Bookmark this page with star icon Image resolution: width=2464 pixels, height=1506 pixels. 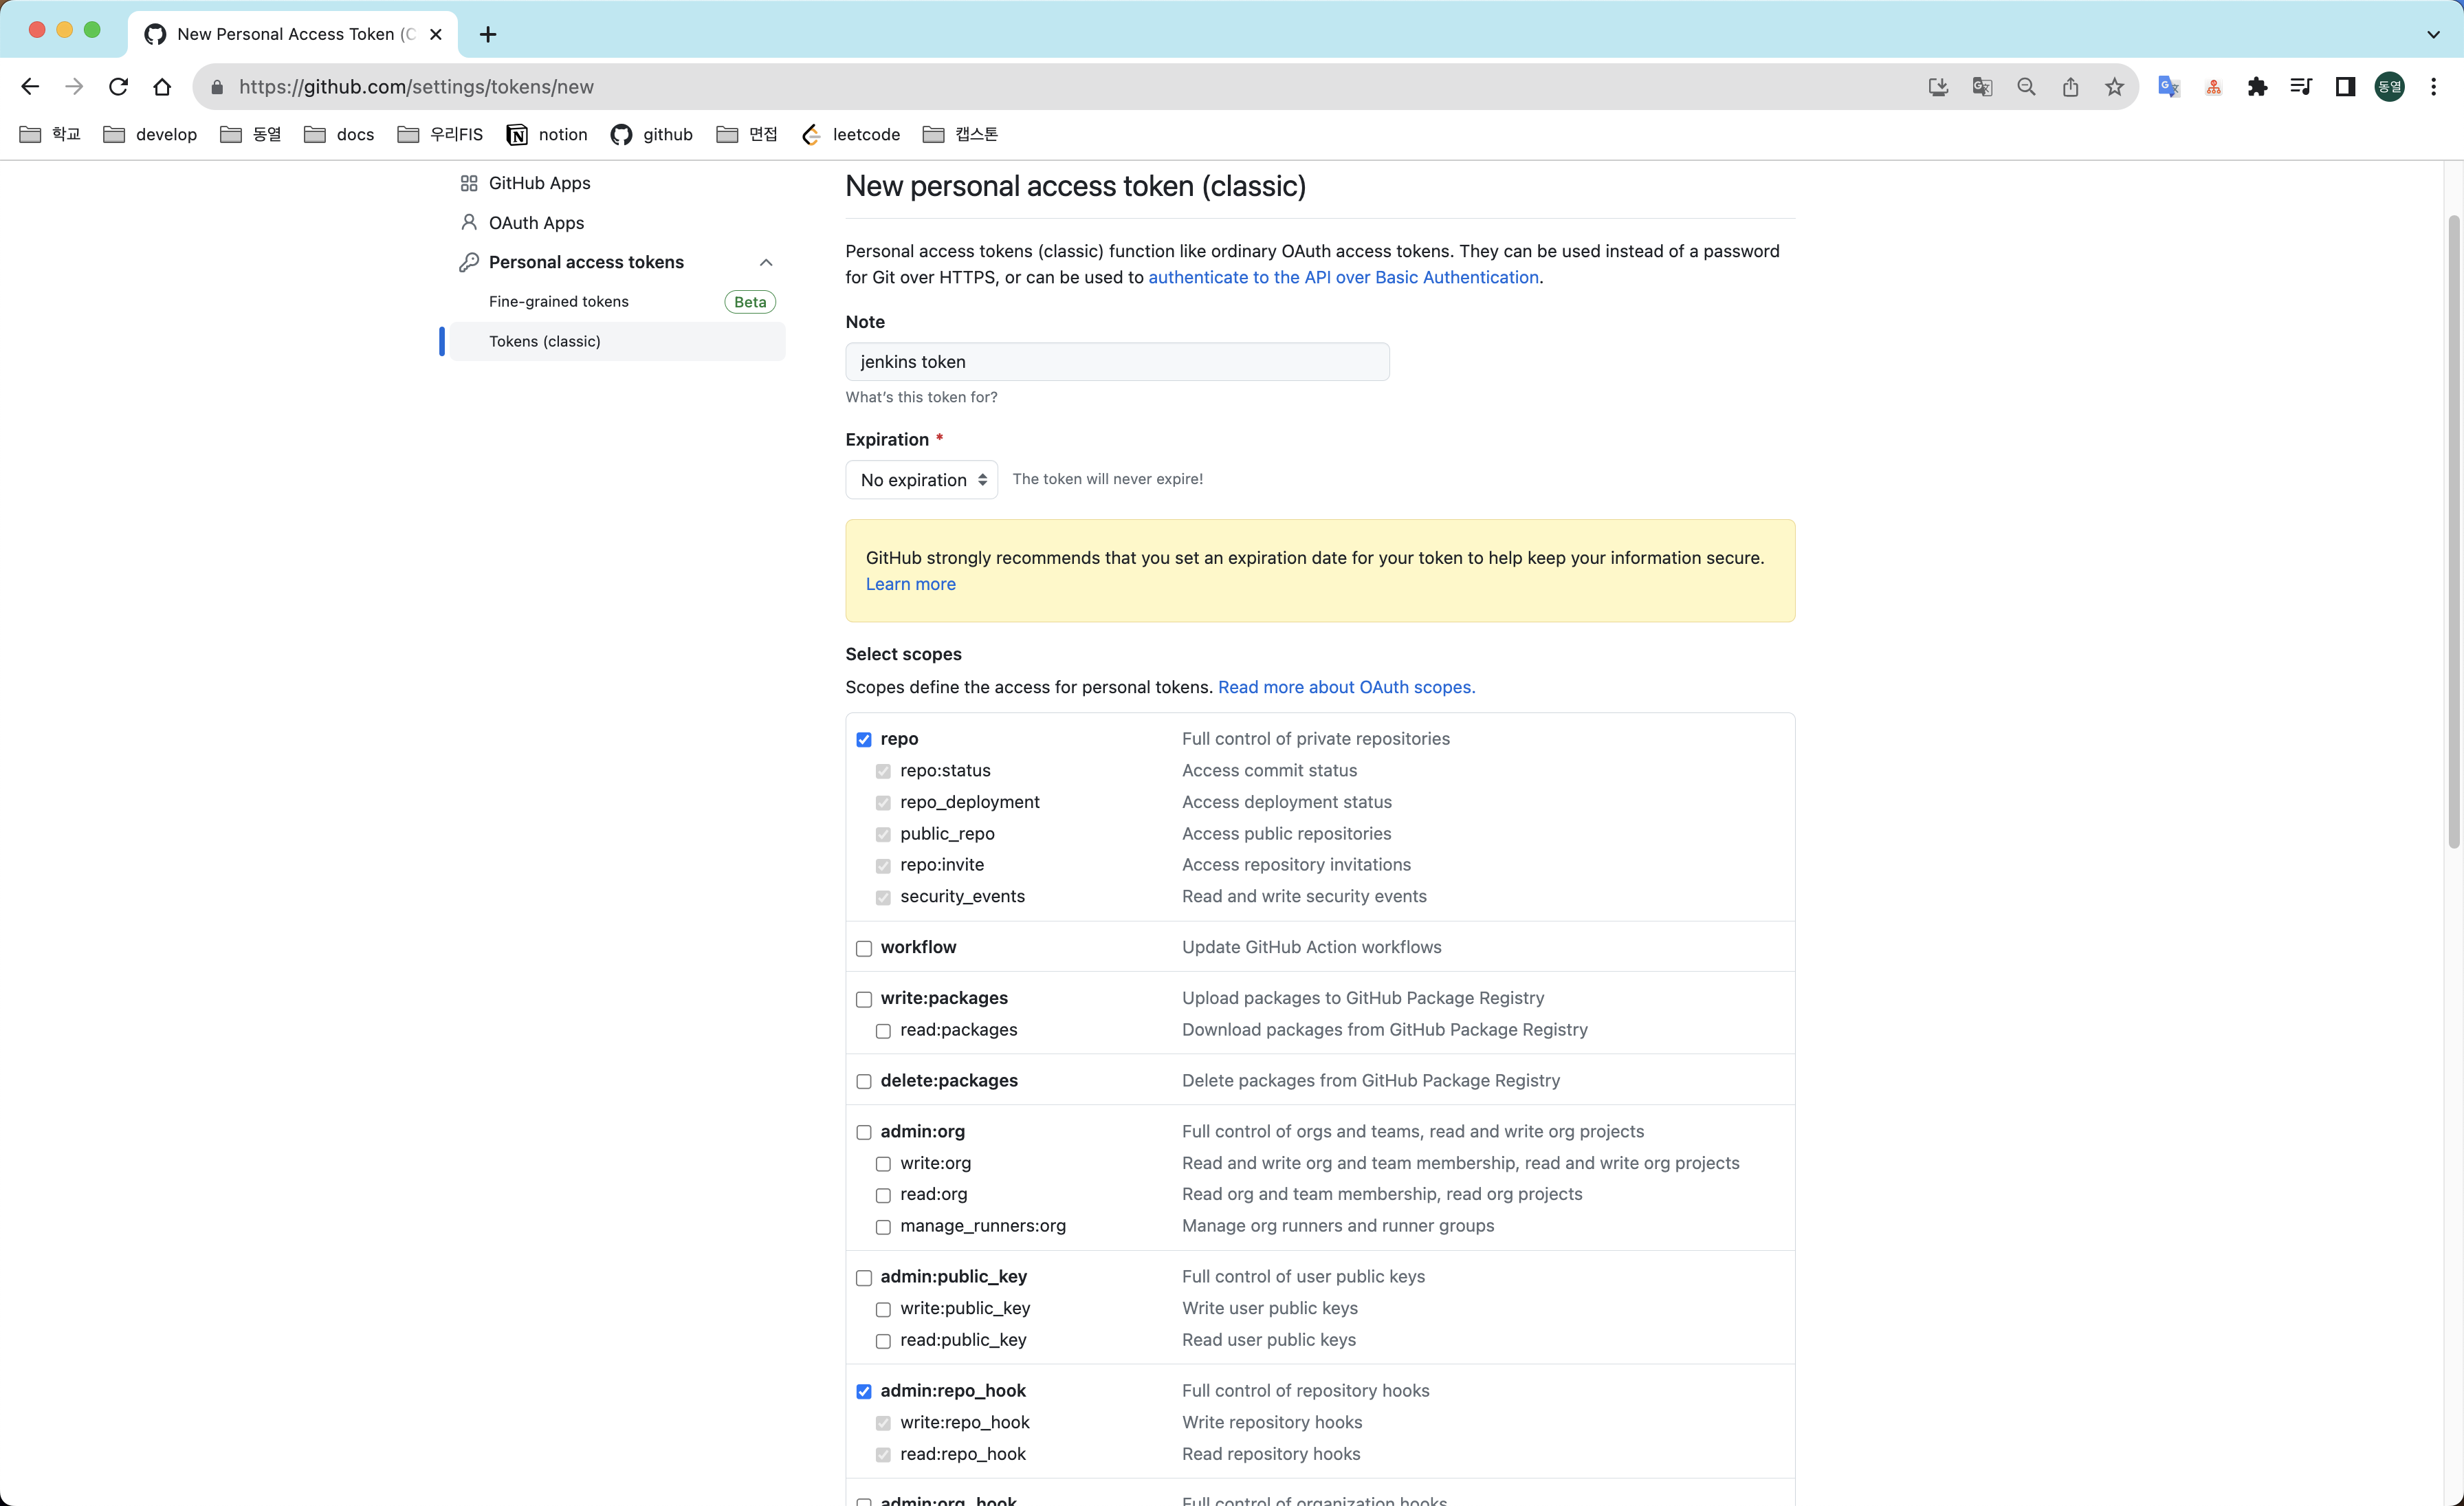[2114, 87]
